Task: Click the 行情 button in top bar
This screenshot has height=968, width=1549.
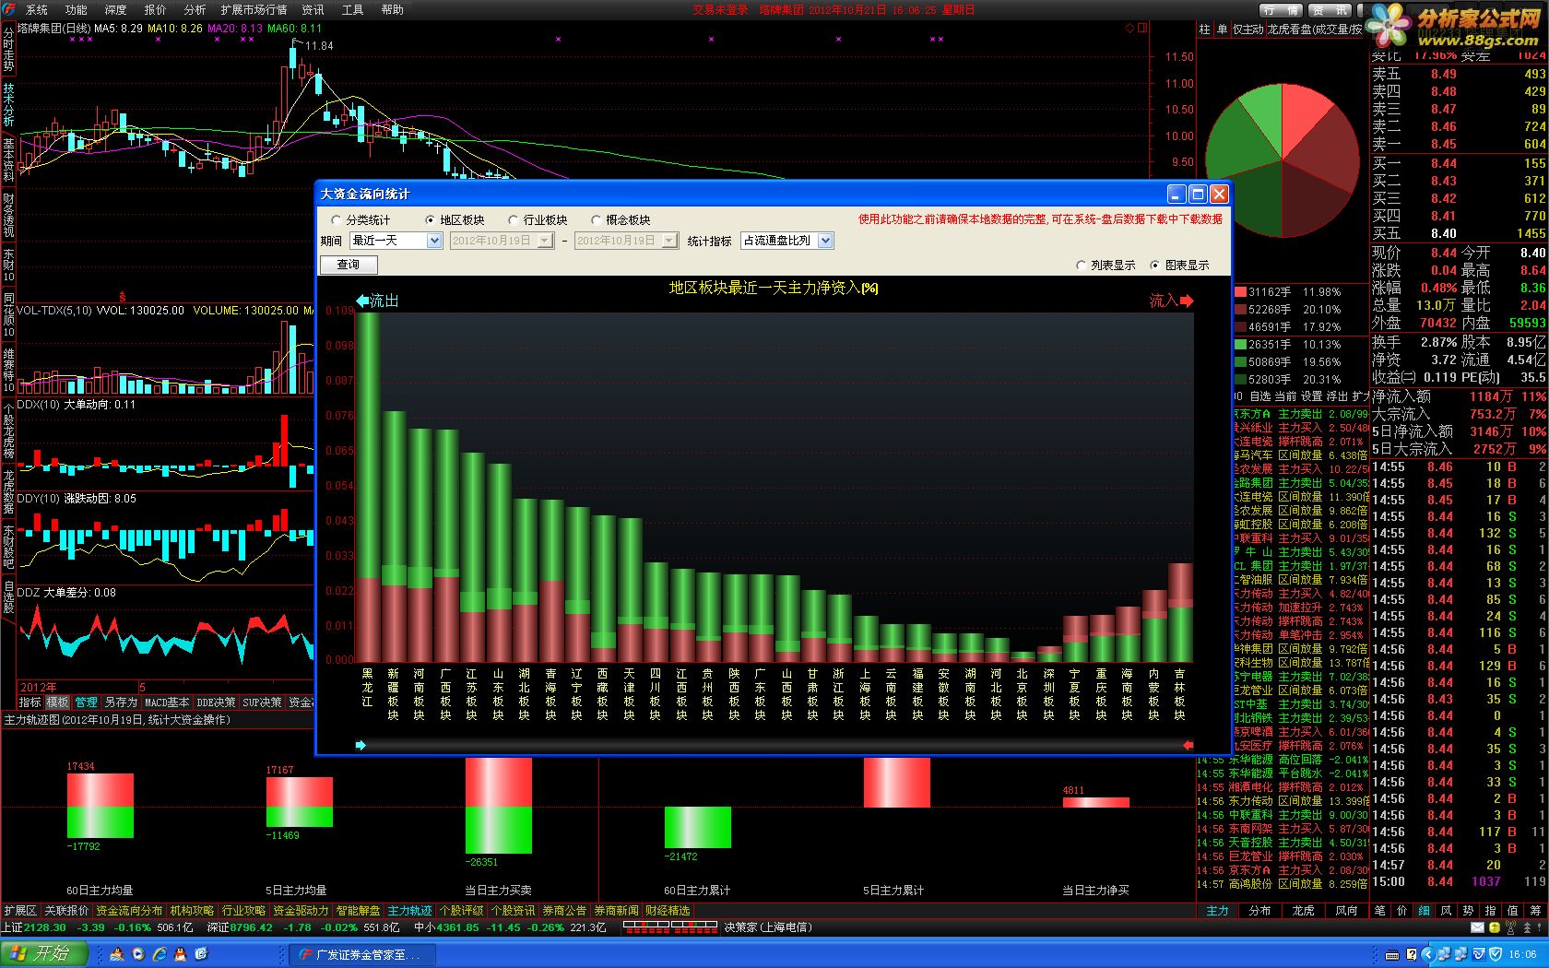Action: (1282, 10)
